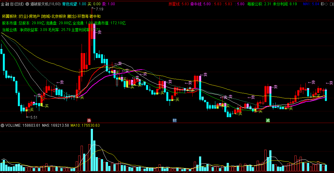Click the [概念]-环渤海 碳中和 concept label
Viewport: 334px width, 173px height.
[84, 16]
